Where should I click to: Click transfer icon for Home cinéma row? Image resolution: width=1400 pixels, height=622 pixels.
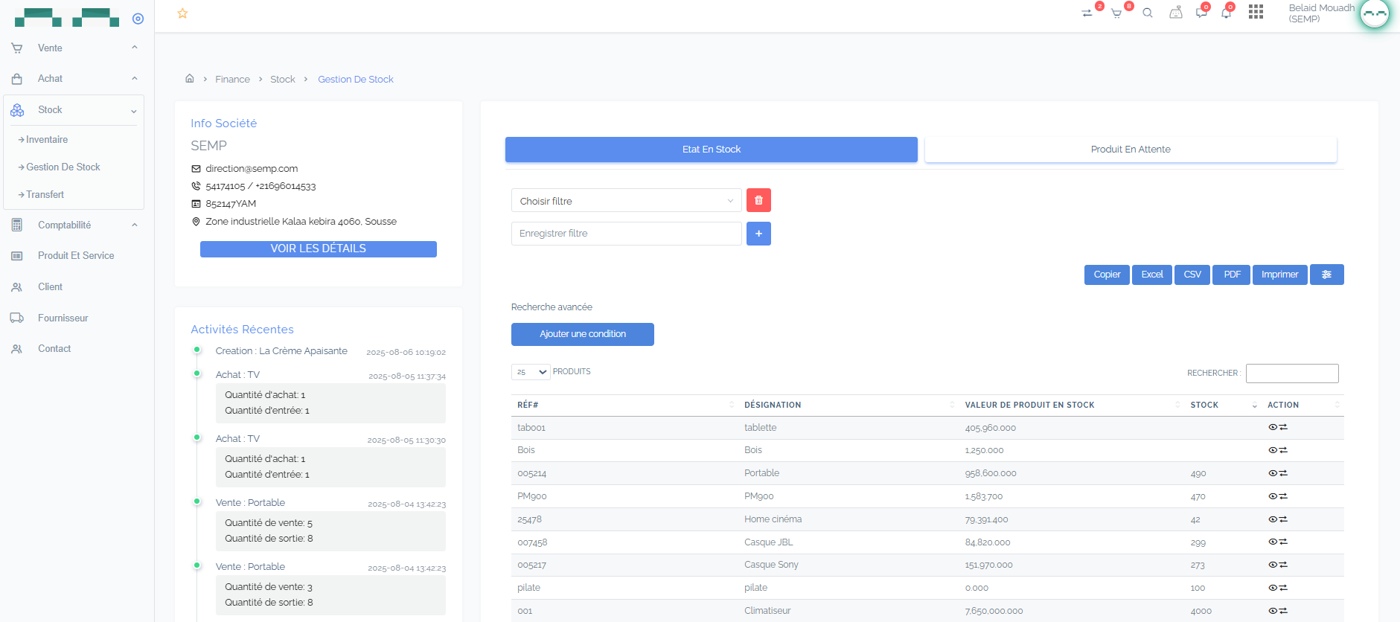coord(1283,519)
